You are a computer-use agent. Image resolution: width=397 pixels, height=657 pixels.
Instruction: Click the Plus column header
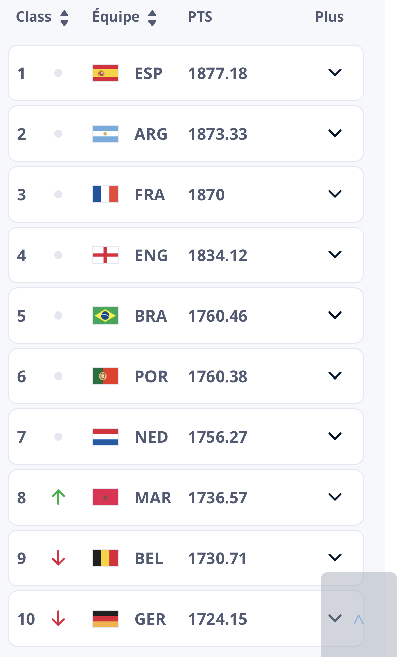tap(329, 17)
